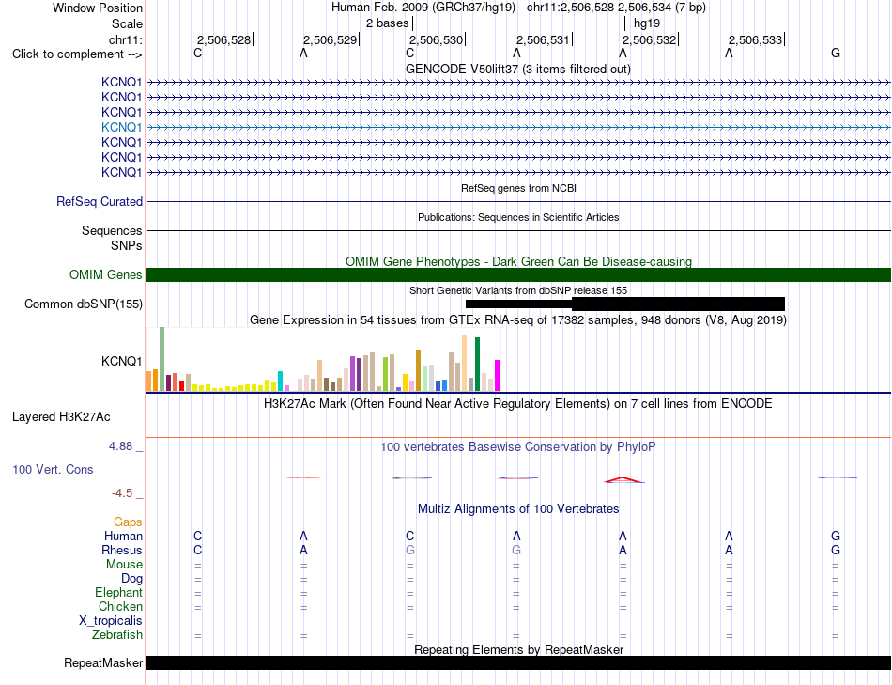Open the RefSeq Curated track label

click(x=100, y=202)
